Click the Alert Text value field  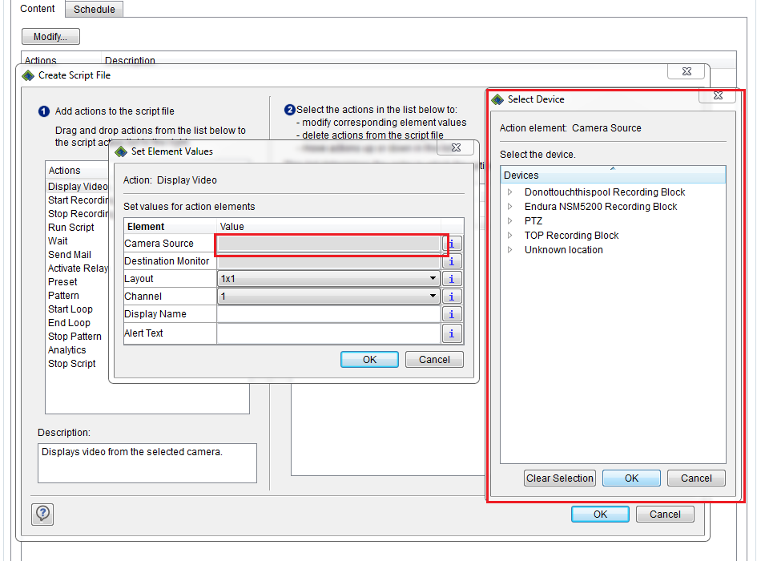click(x=328, y=331)
